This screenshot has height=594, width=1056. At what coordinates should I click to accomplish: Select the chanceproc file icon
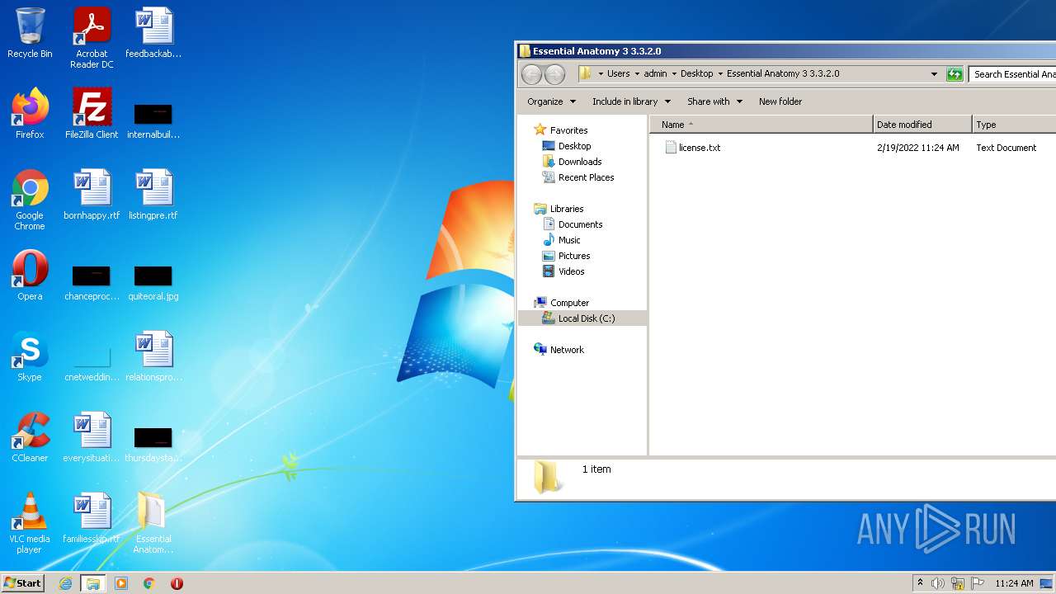click(92, 282)
